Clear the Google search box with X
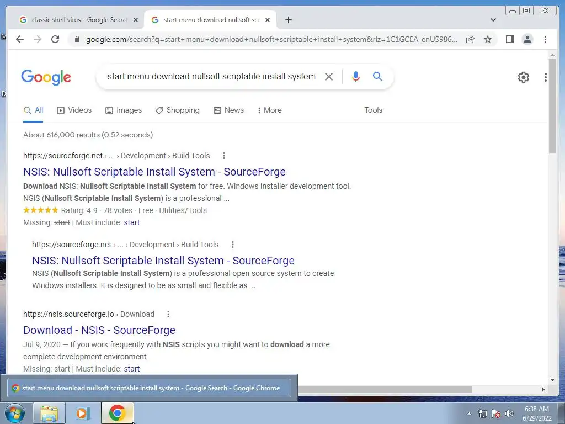 329,76
